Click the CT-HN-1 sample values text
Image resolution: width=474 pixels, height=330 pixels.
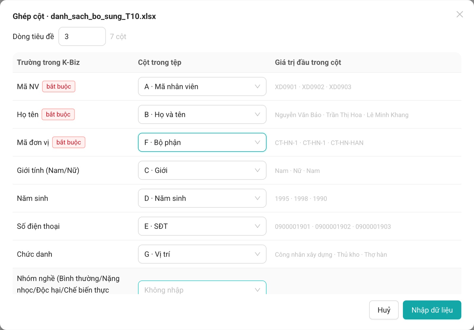[319, 143]
